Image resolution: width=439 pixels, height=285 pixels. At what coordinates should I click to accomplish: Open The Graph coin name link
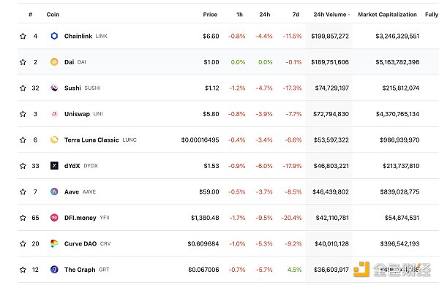point(80,270)
